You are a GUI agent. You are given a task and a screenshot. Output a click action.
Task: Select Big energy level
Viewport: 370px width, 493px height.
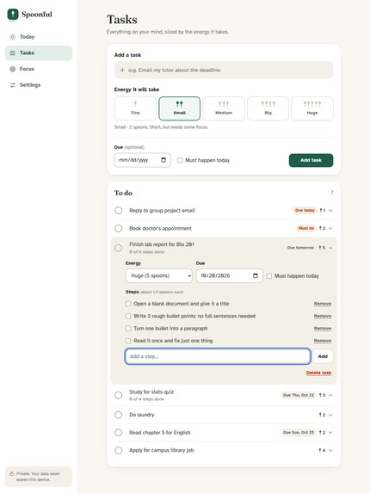point(268,108)
